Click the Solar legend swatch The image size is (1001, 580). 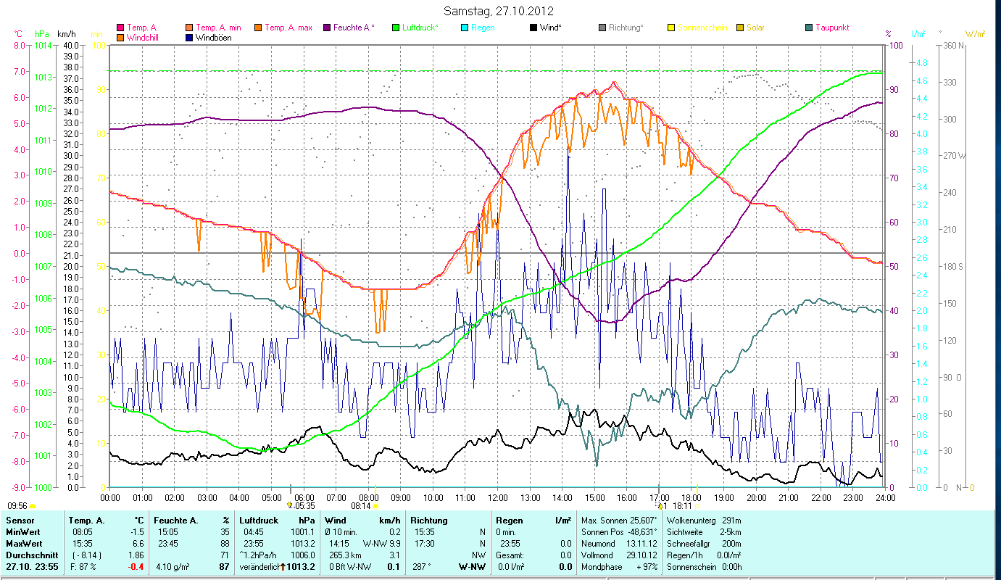click(740, 28)
